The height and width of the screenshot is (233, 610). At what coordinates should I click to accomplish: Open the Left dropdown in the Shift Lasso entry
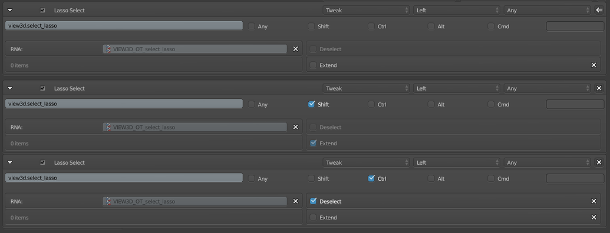457,88
